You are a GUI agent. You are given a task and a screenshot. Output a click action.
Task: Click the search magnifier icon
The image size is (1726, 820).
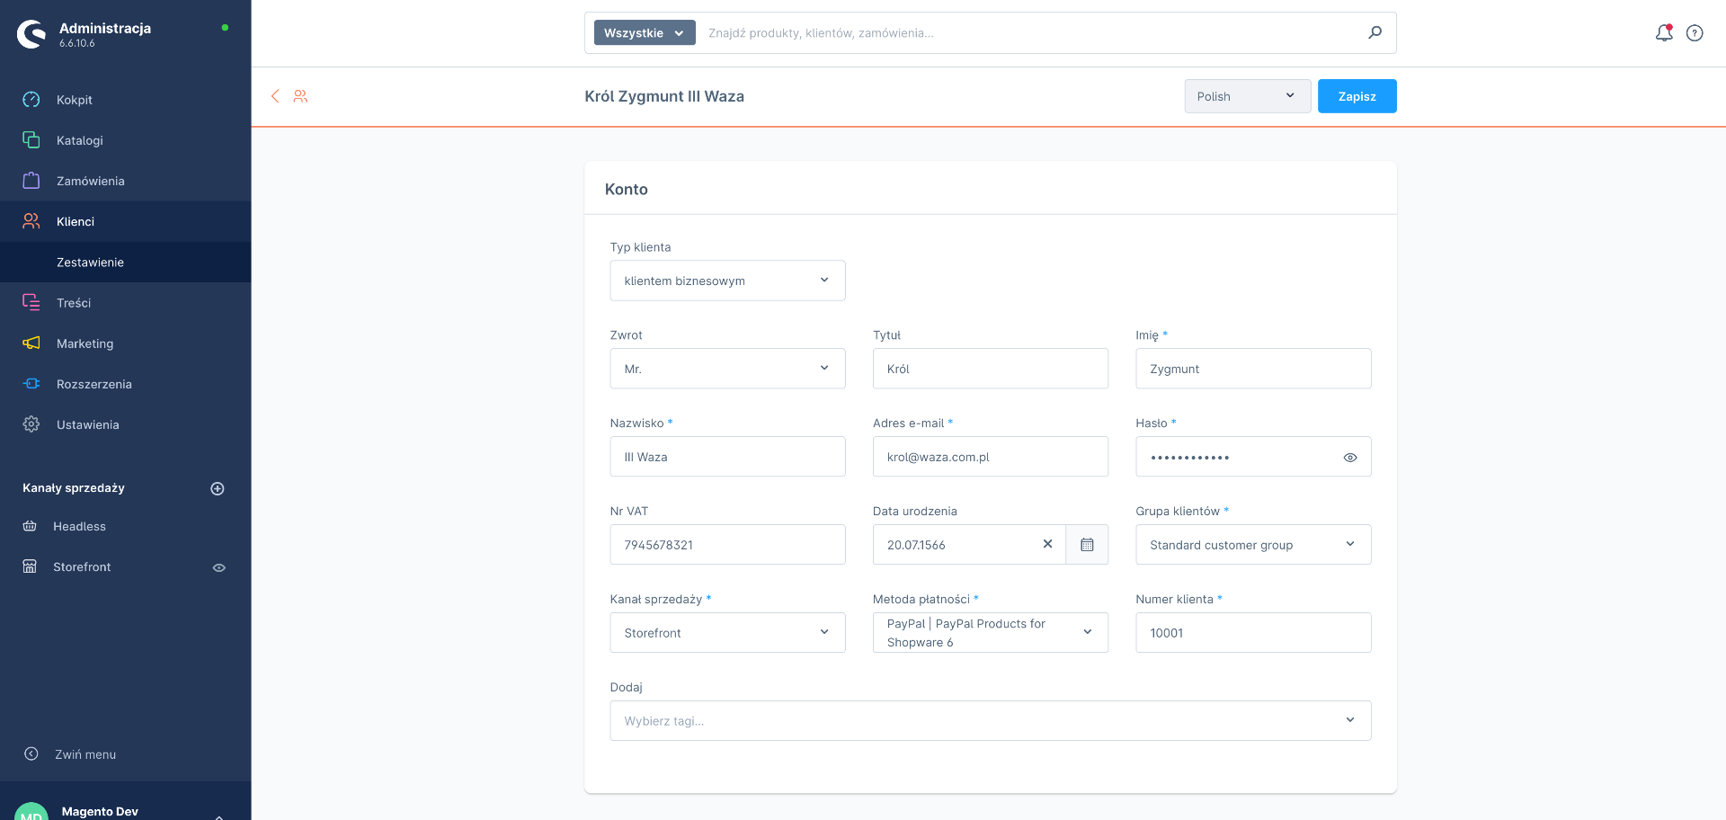click(x=1375, y=32)
